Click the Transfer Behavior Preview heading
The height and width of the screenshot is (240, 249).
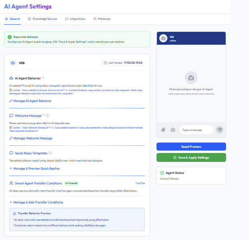[x=34, y=213]
